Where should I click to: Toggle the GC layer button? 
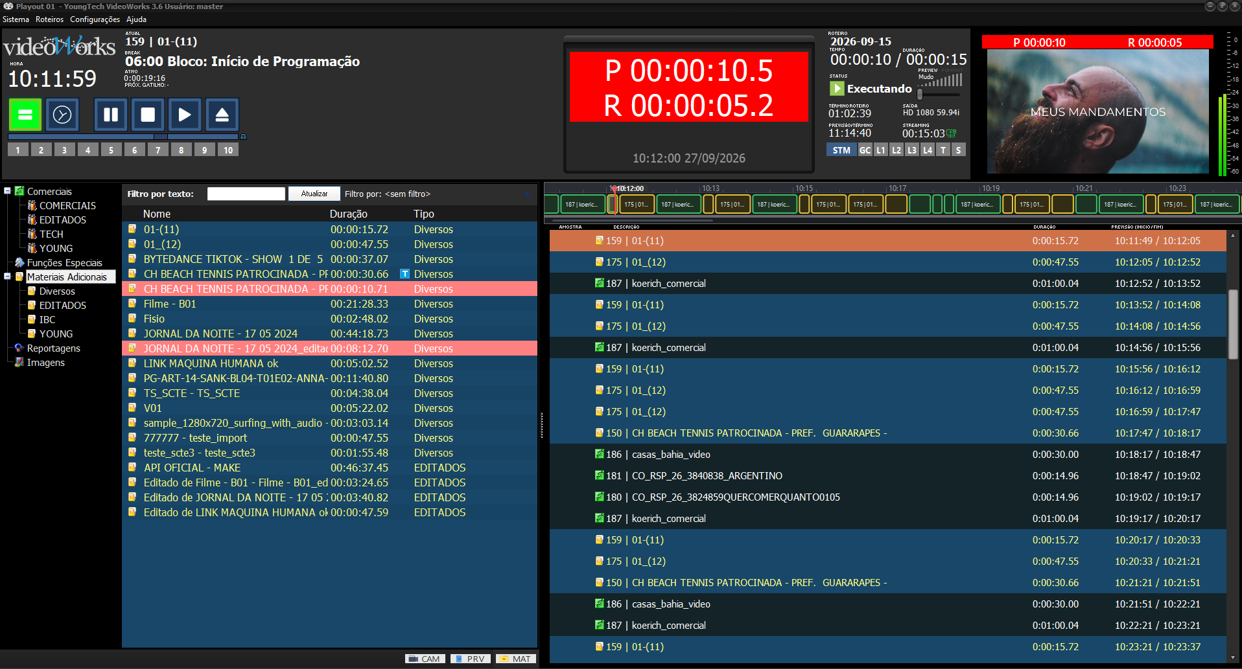865,150
